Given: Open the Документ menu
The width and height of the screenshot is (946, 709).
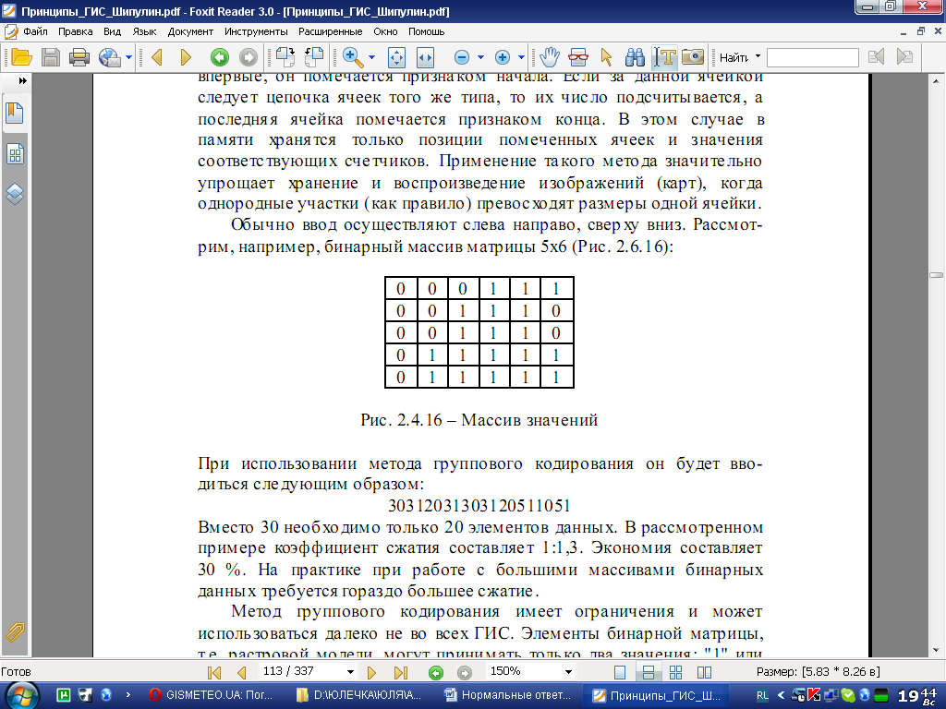Looking at the screenshot, I should (190, 31).
